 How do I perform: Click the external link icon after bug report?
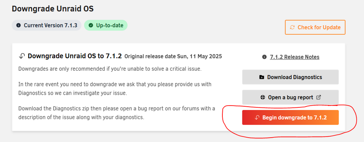point(318,98)
